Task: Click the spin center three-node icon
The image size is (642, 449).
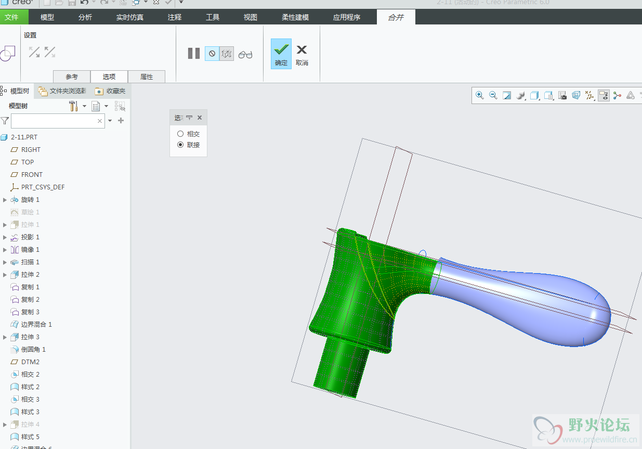Action: [617, 95]
